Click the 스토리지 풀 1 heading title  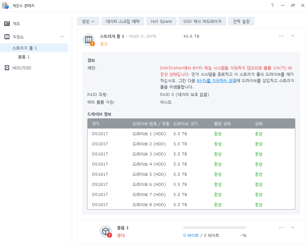coord(112,36)
